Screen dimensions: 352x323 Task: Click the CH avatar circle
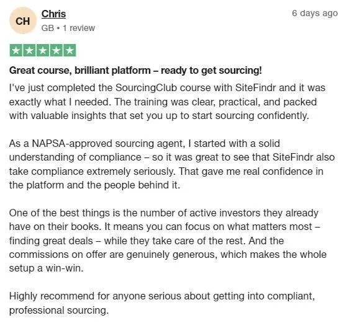point(23,20)
